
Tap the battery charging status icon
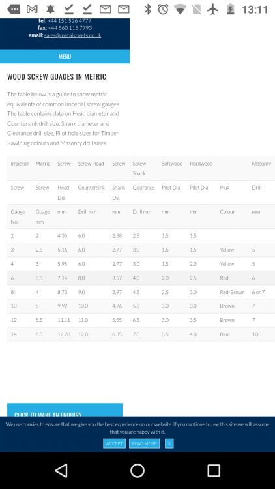point(231,9)
